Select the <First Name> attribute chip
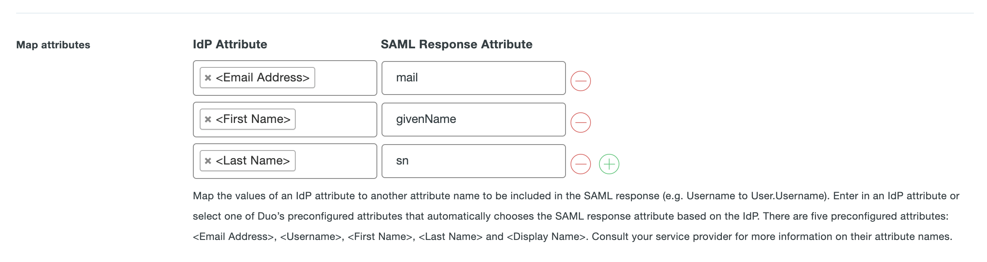The width and height of the screenshot is (987, 262). click(253, 120)
